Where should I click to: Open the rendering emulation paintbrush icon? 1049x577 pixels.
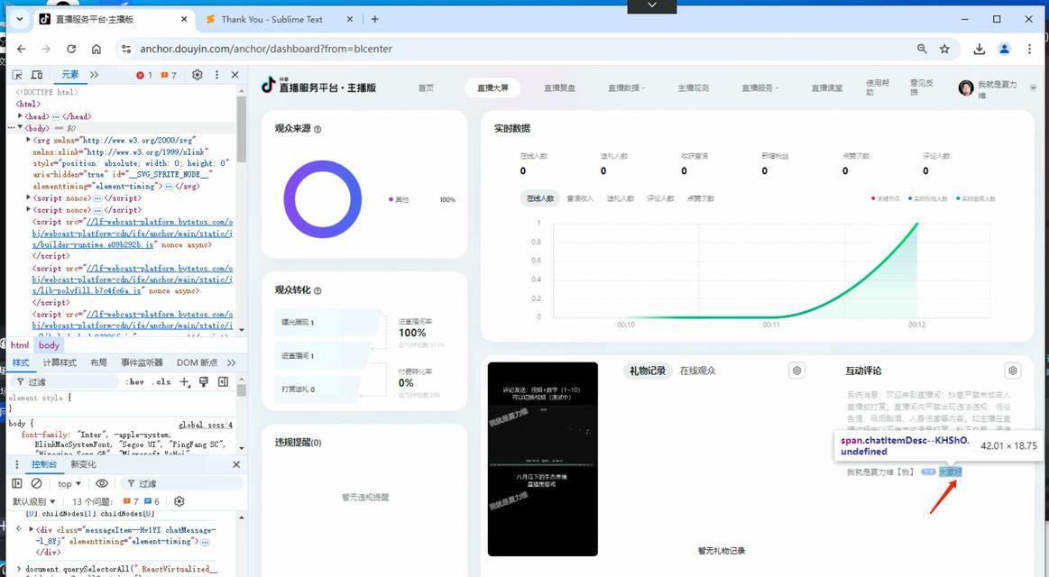(203, 381)
